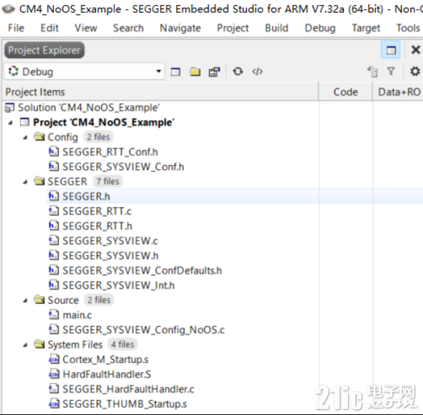Open project options icon in Project Explorer toolbar

click(215, 72)
